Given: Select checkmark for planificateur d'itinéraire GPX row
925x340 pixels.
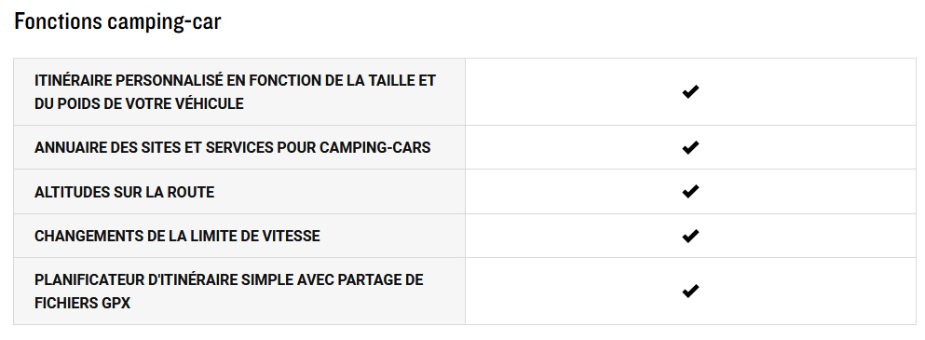Looking at the screenshot, I should coord(690,291).
